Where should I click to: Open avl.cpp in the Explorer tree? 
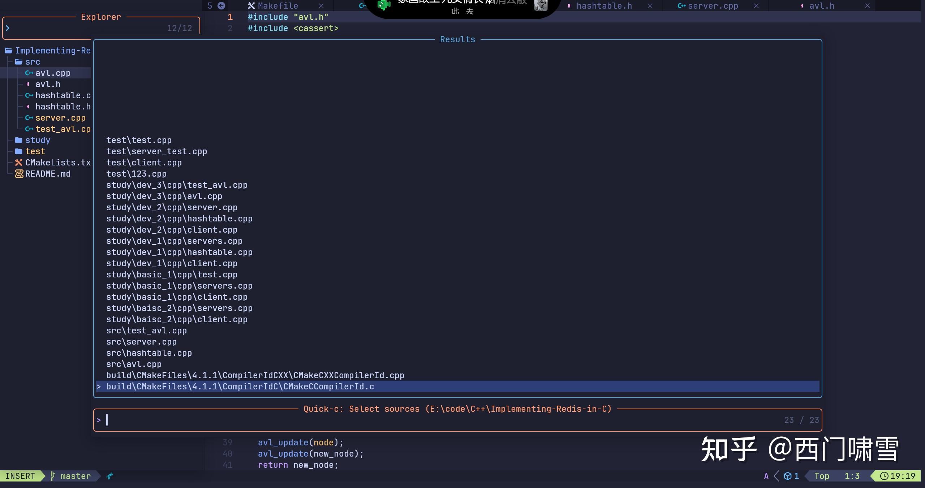pyautogui.click(x=53, y=73)
